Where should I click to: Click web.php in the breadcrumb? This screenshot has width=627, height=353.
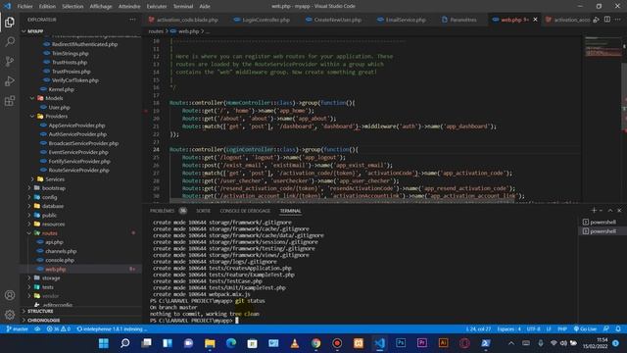click(x=188, y=31)
